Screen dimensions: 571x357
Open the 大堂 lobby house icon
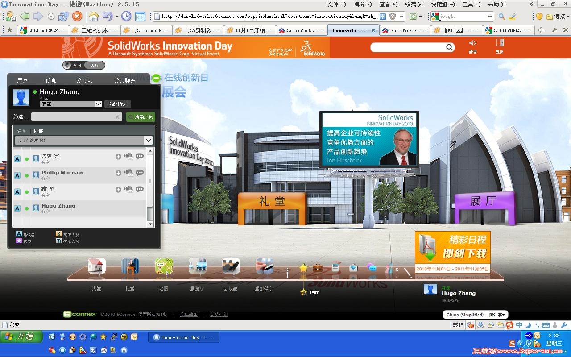(97, 266)
